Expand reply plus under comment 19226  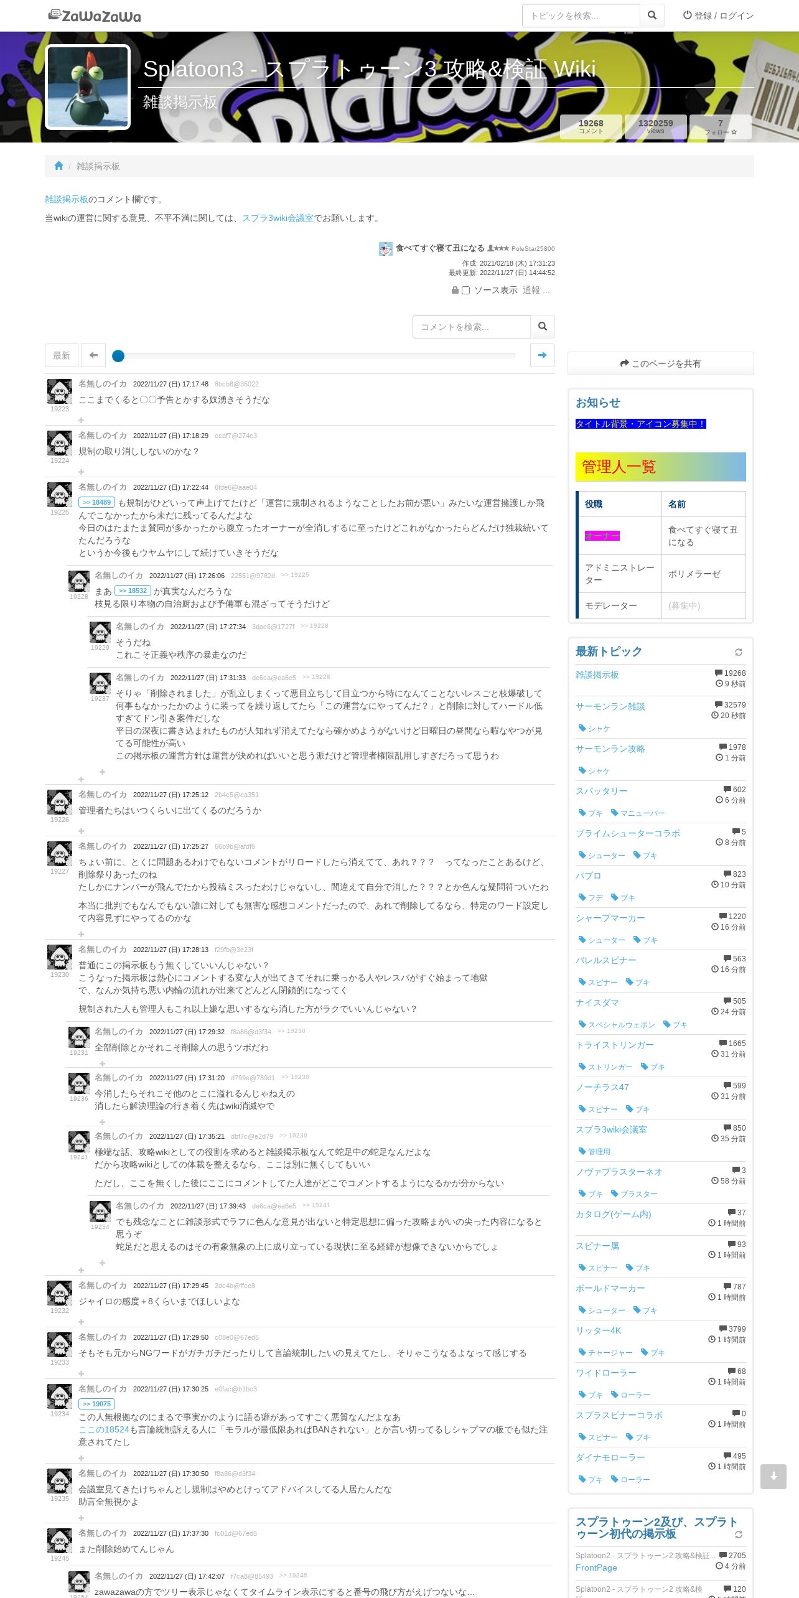[x=81, y=831]
